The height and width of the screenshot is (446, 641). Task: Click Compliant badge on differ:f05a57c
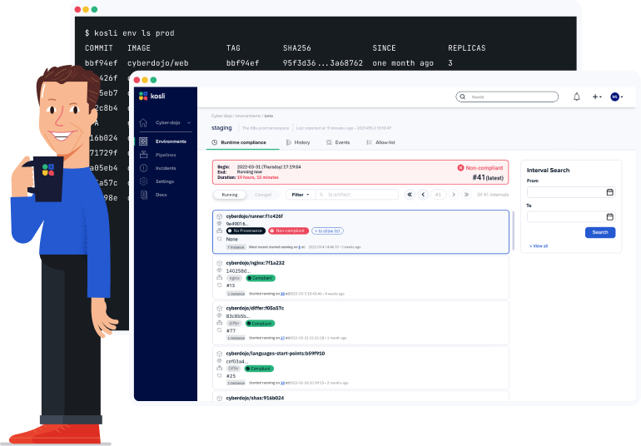[x=260, y=324]
